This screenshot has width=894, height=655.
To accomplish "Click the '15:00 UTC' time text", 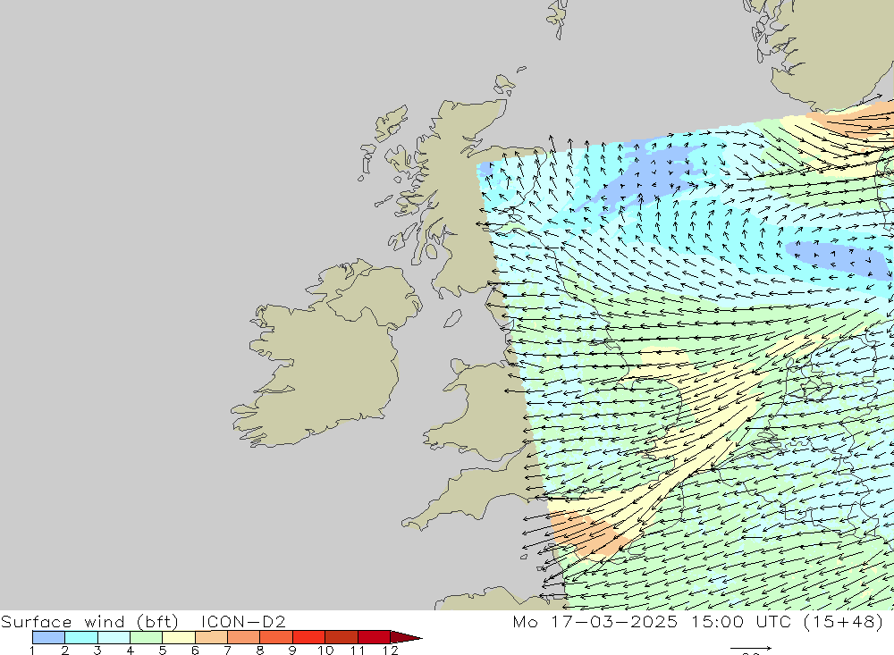I will point(741,621).
